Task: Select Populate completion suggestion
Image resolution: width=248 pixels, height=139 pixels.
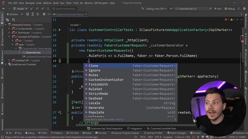Action: click(x=130, y=112)
